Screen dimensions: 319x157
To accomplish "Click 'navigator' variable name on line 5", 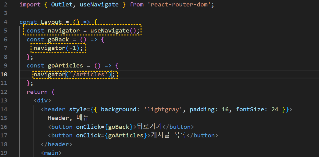I will pos(64,31).
